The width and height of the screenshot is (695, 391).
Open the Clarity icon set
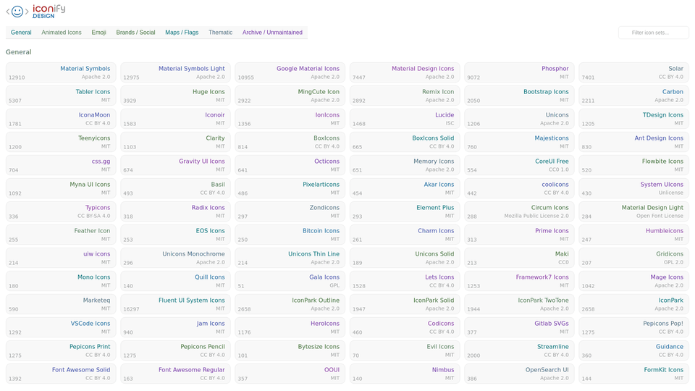(175, 142)
